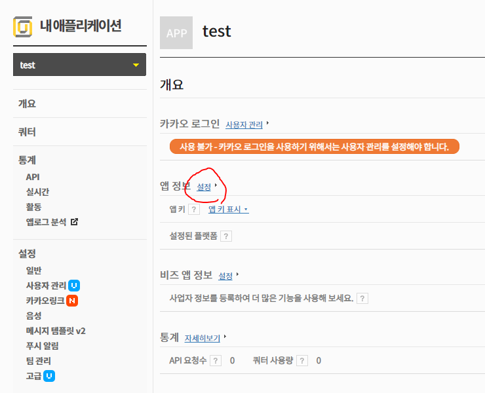485x393 pixels.
Task: Click the blue U badge beside 고급
Action: (49, 376)
